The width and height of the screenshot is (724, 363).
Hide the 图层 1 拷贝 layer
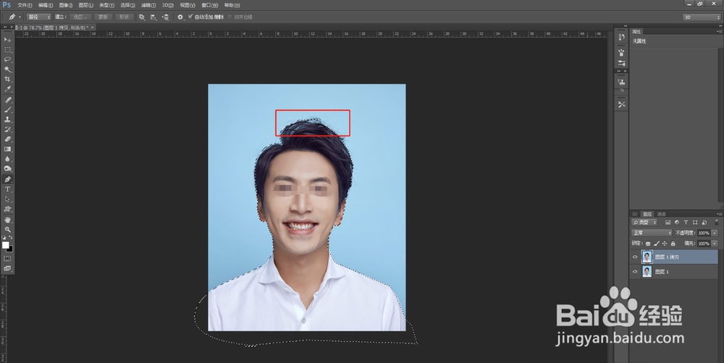click(635, 256)
